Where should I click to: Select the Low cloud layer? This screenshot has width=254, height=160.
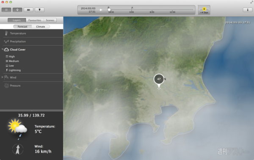click(11, 66)
